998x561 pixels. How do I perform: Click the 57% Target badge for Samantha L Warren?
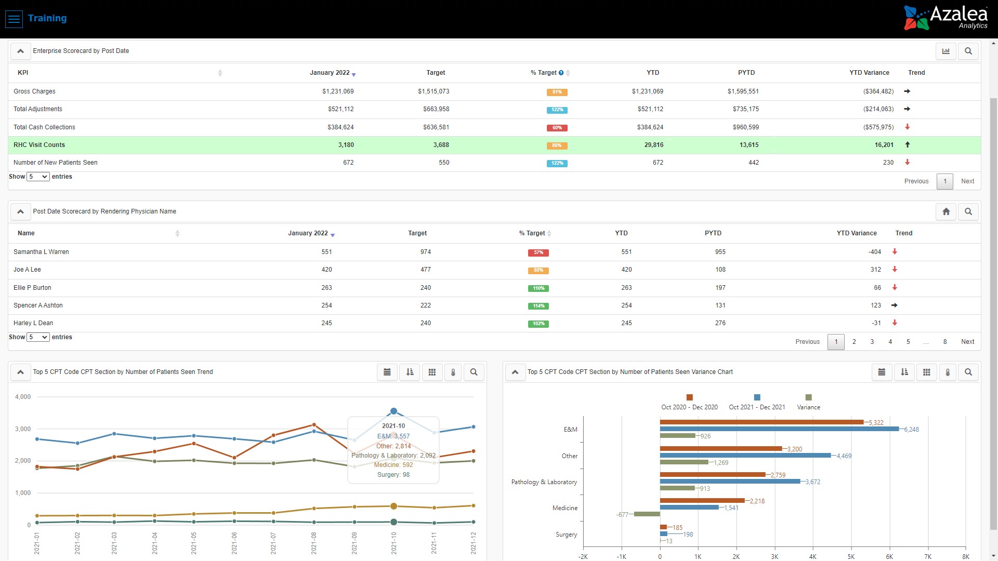pyautogui.click(x=539, y=253)
